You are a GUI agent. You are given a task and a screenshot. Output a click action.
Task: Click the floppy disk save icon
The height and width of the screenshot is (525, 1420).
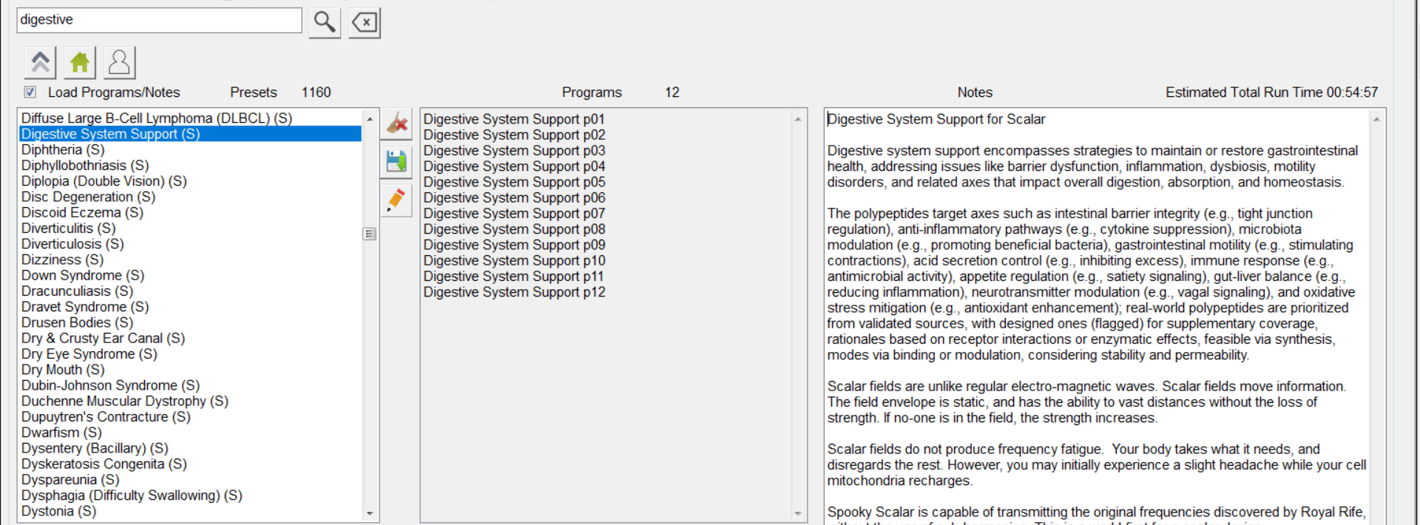396,161
